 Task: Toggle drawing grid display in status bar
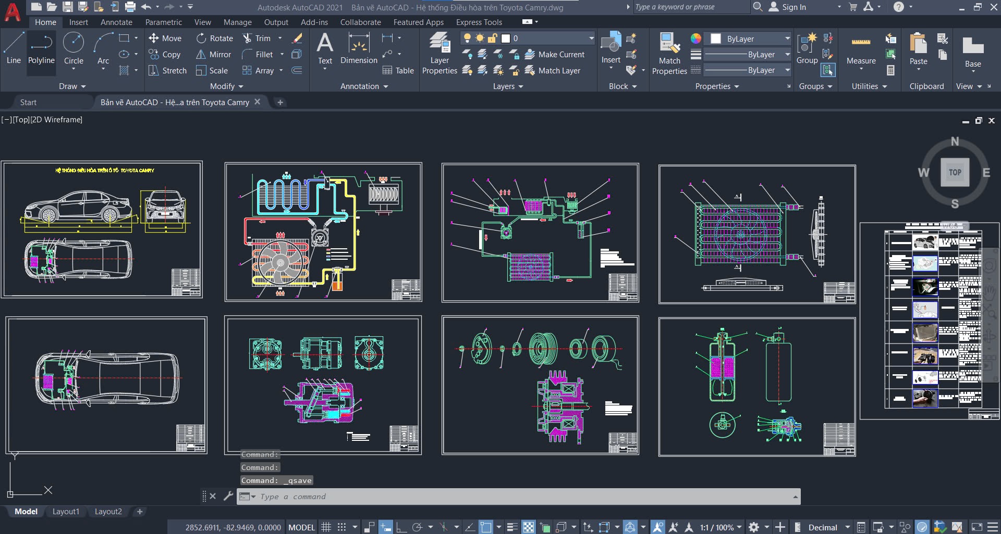coord(326,527)
